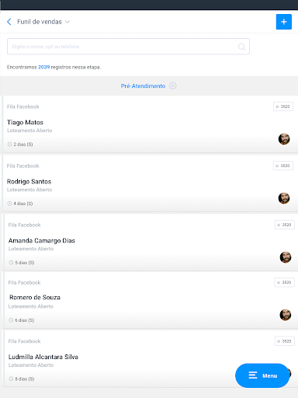This screenshot has height=398, width=298.
Task: Click the search magnifier icon
Action: (241, 47)
